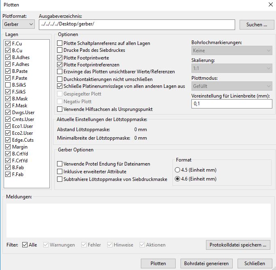This screenshot has height=270, width=276.
Task: Enable Drucke Pads des Siebdruckes
Action: click(59, 50)
